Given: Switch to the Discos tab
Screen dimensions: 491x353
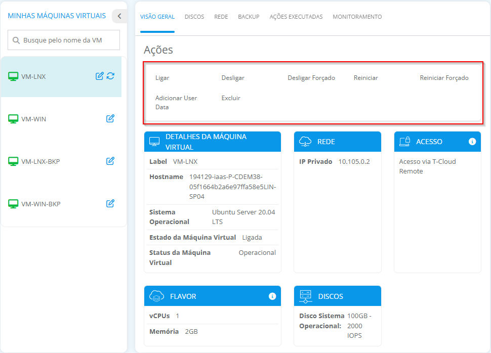Looking at the screenshot, I should click(194, 17).
